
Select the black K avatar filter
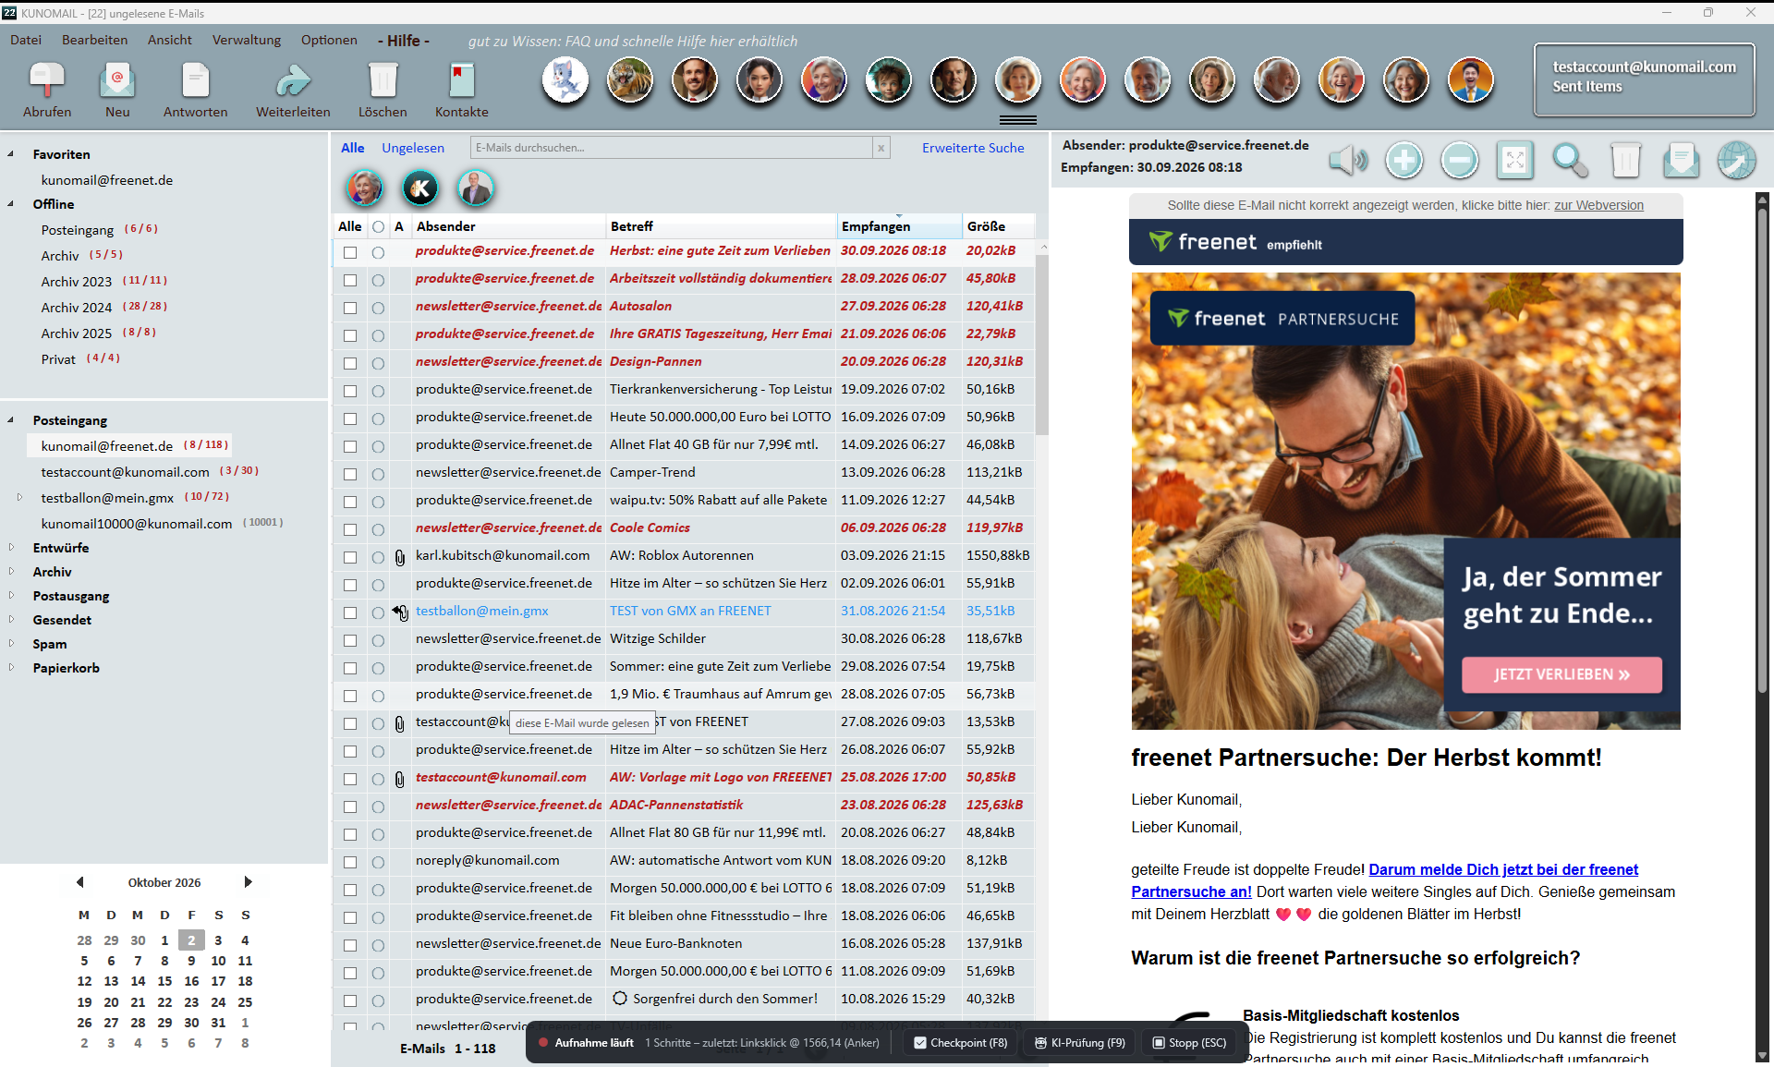(420, 188)
